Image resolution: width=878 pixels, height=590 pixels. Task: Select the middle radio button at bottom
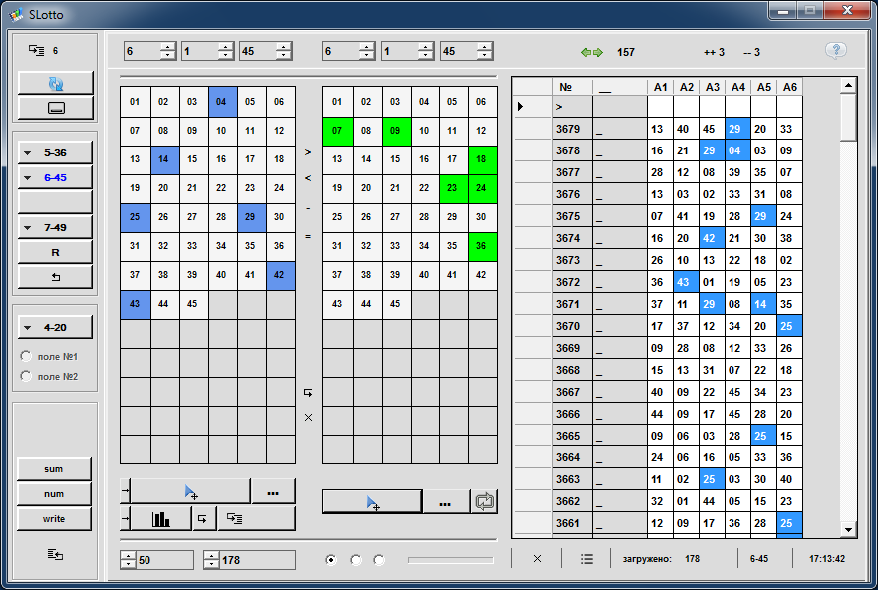[x=355, y=560]
